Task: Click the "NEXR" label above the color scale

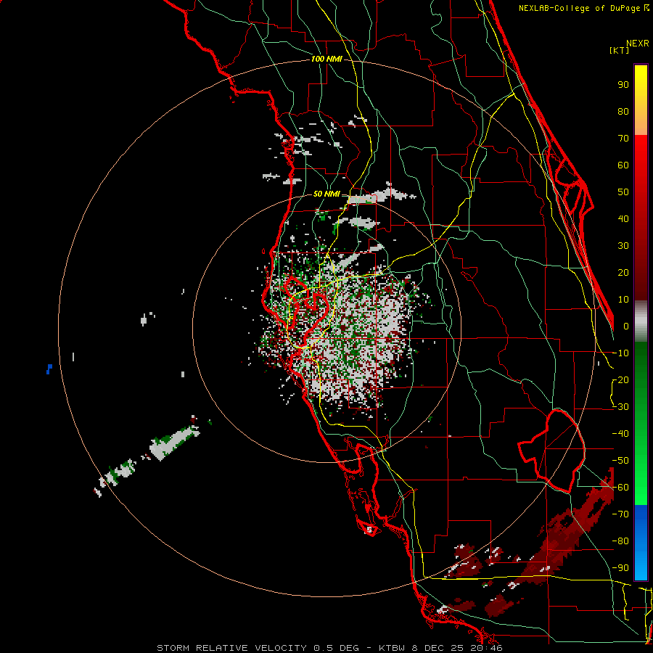Action: pos(638,44)
